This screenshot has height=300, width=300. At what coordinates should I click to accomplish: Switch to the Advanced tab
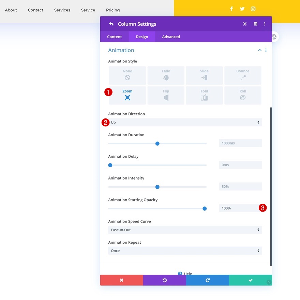click(171, 37)
